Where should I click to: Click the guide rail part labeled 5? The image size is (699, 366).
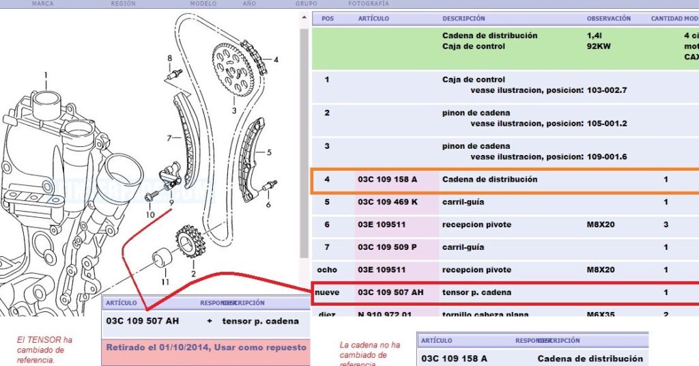[x=254, y=155]
